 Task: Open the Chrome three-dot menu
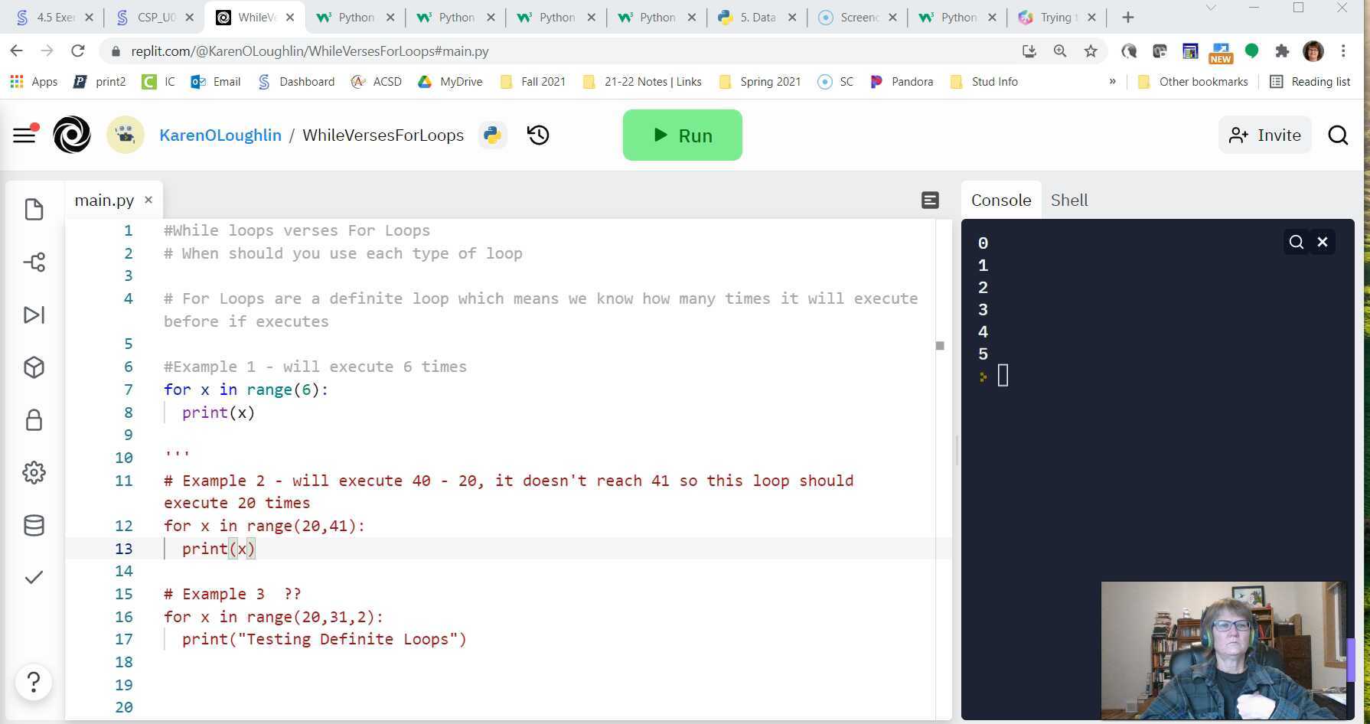click(x=1343, y=51)
